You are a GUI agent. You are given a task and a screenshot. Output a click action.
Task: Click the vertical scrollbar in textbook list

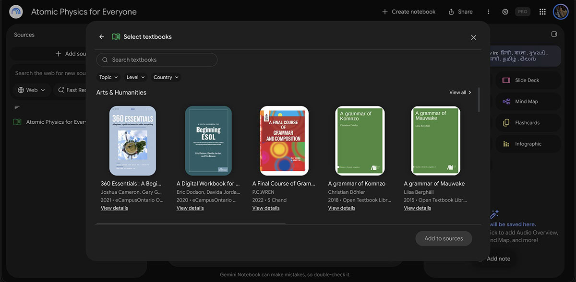[479, 99]
